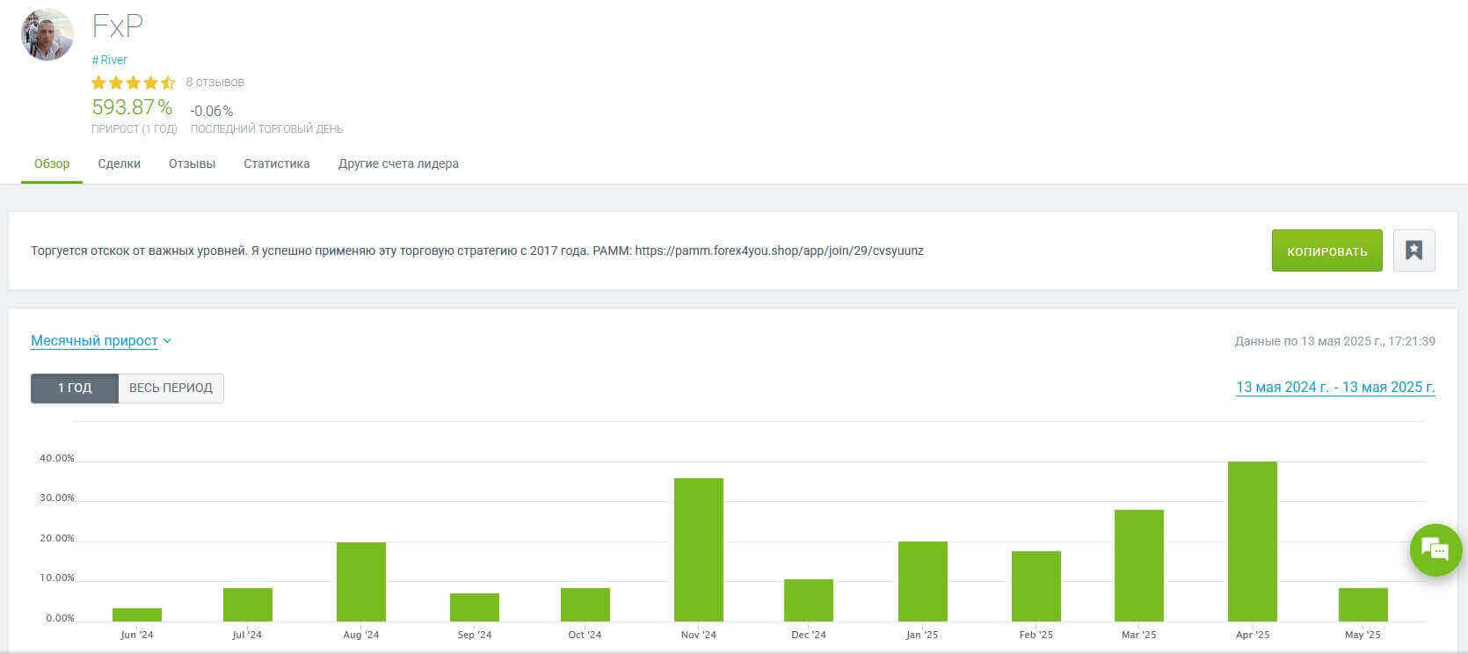Viewport: 1468px width, 654px height.
Task: Open the #River tag link
Action: (x=110, y=60)
